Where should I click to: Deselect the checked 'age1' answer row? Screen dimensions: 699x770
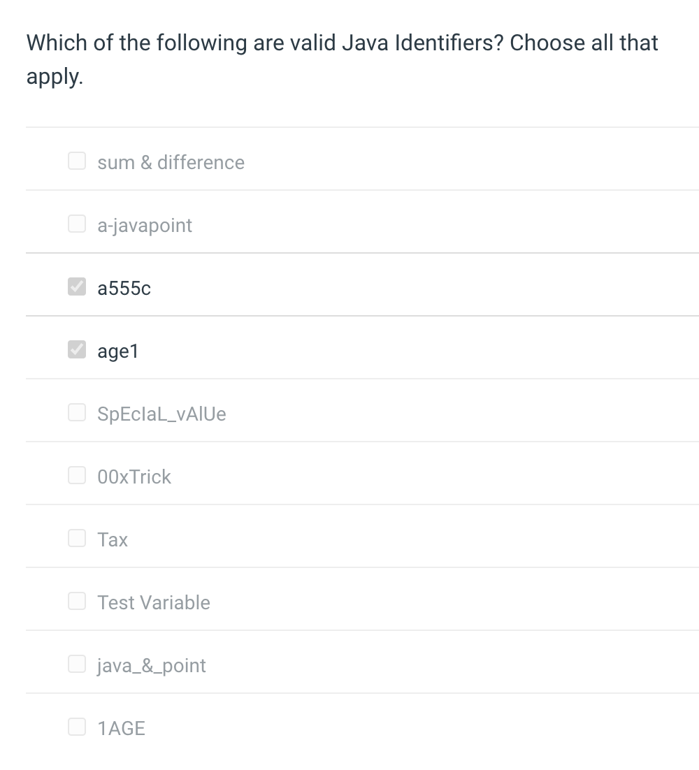(x=118, y=351)
